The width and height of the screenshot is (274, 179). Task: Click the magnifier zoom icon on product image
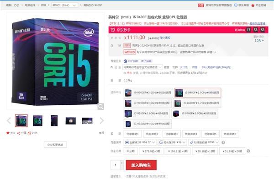(101, 107)
